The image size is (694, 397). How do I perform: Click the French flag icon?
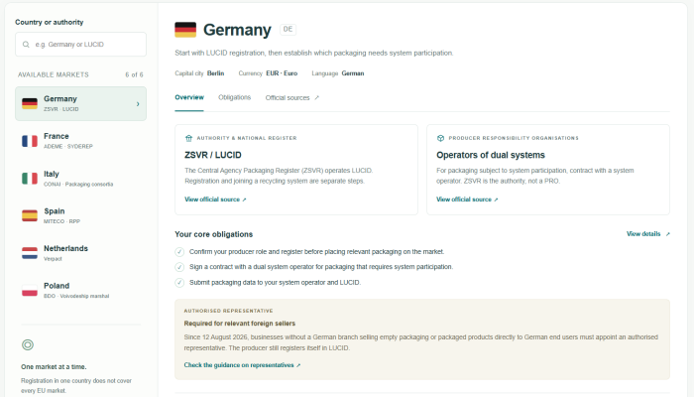pyautogui.click(x=30, y=141)
